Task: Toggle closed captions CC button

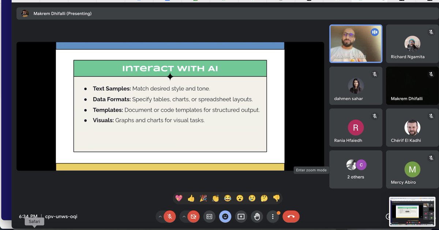Action: [x=209, y=216]
